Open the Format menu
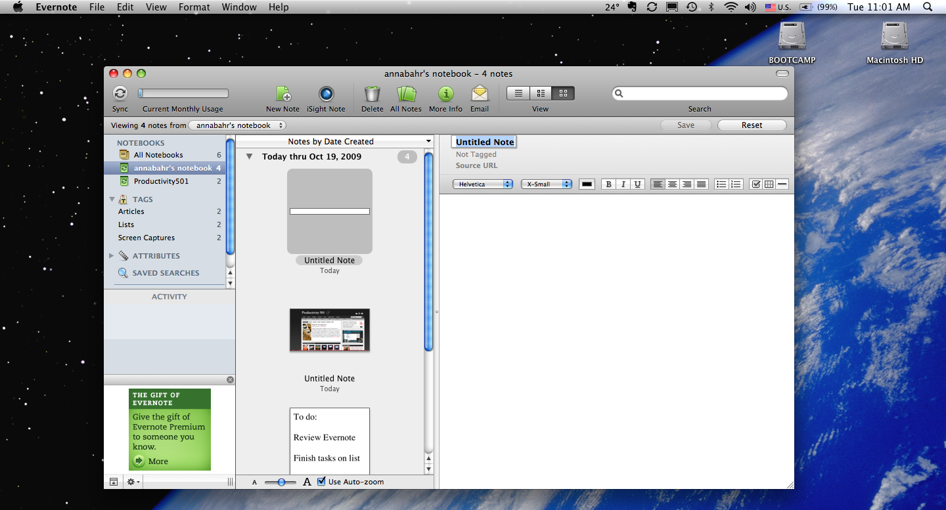 tap(194, 7)
